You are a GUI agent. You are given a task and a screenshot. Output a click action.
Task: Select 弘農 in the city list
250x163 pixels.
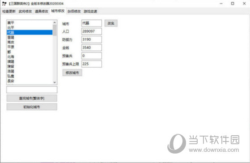[x=30, y=76]
